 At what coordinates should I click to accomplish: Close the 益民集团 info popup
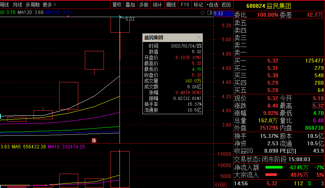199,38
